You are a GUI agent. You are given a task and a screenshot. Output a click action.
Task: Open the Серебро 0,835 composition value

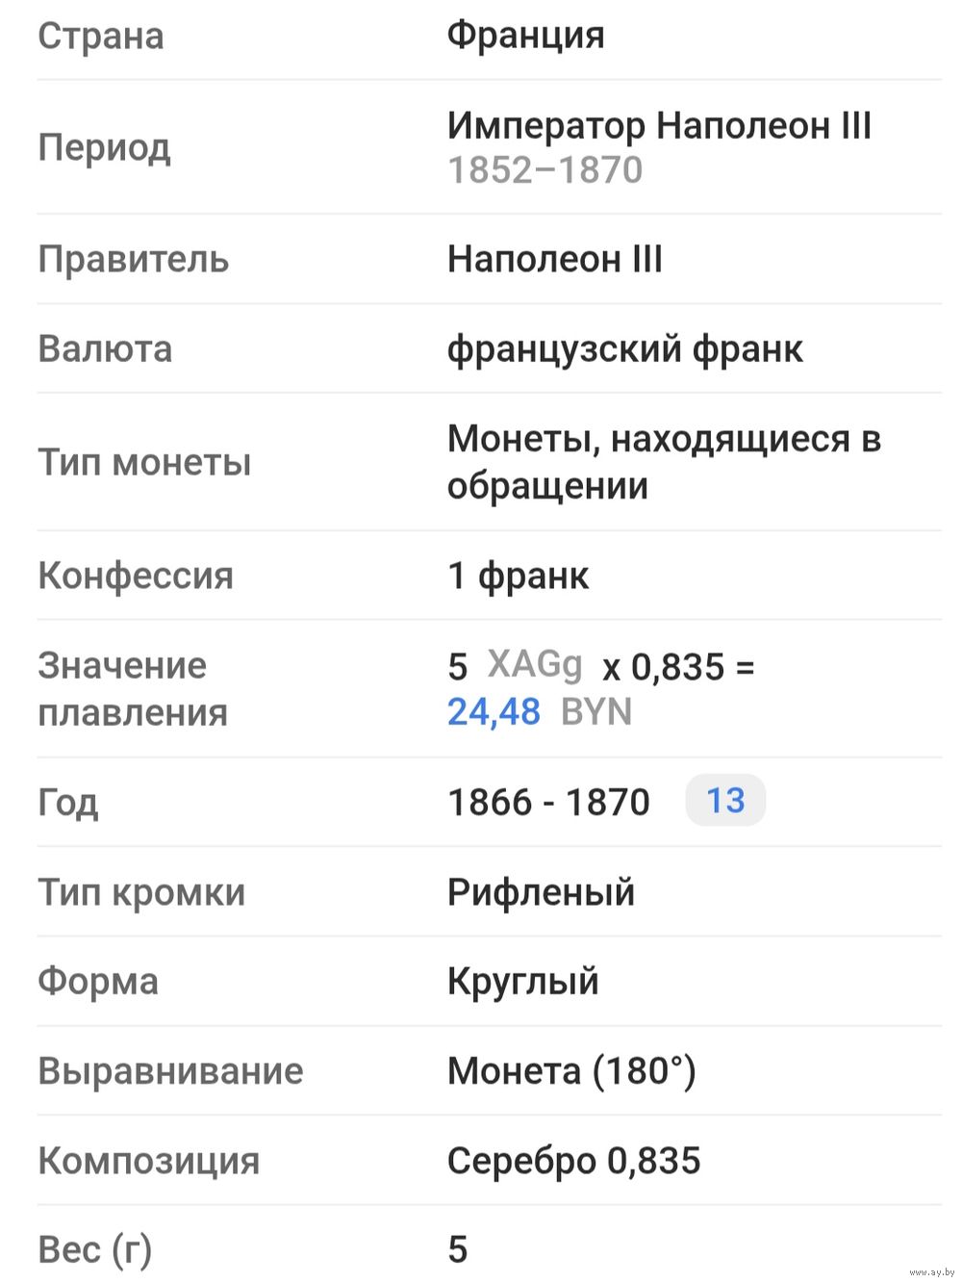click(x=573, y=1161)
